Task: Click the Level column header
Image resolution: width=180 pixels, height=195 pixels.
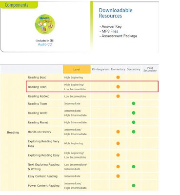Action: pyautogui.click(x=77, y=69)
